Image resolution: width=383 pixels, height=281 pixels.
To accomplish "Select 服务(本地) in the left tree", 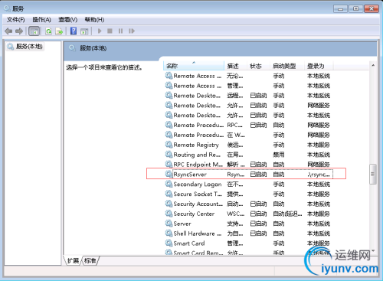I will [x=25, y=47].
